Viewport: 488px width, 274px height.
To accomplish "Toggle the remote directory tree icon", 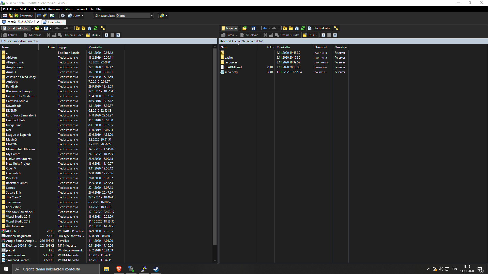I will pyautogui.click(x=336, y=28).
